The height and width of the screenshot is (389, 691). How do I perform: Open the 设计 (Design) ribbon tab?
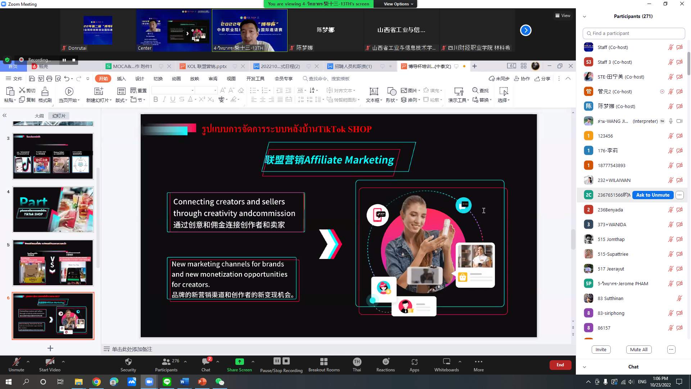click(x=140, y=79)
